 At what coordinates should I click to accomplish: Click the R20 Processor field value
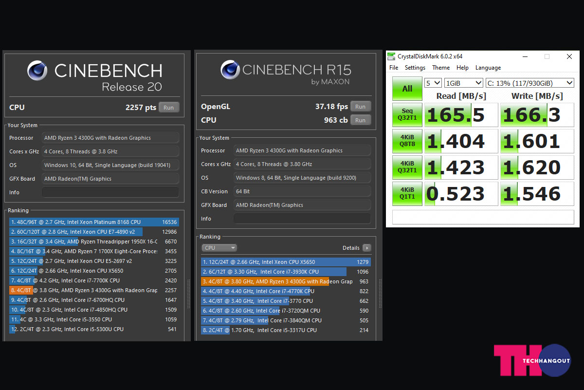click(x=110, y=138)
